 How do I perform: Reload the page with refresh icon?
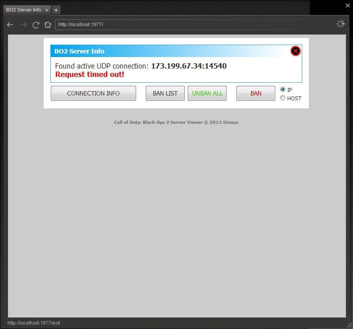coord(36,25)
